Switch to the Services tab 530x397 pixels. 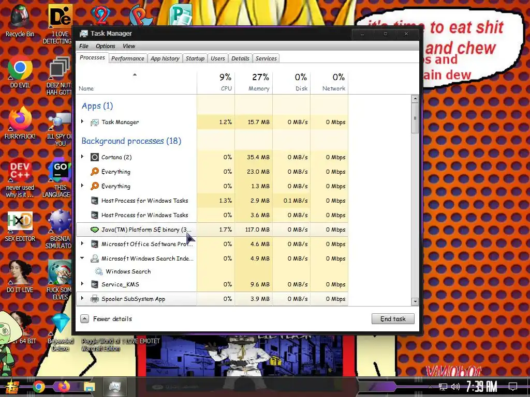pyautogui.click(x=266, y=58)
